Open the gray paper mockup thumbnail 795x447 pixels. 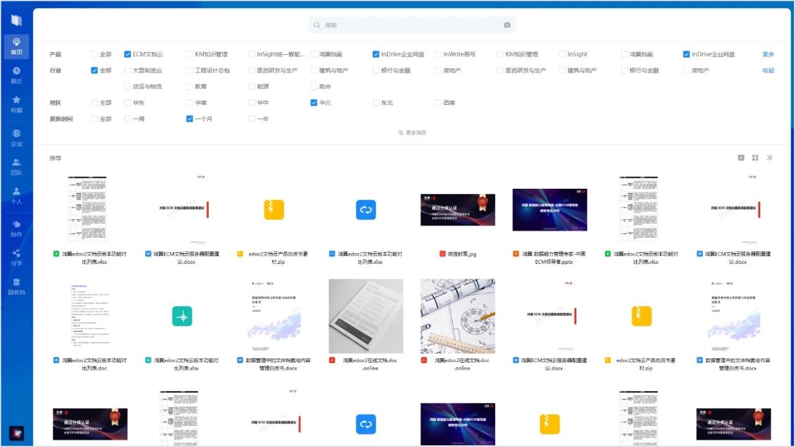pyautogui.click(x=366, y=316)
